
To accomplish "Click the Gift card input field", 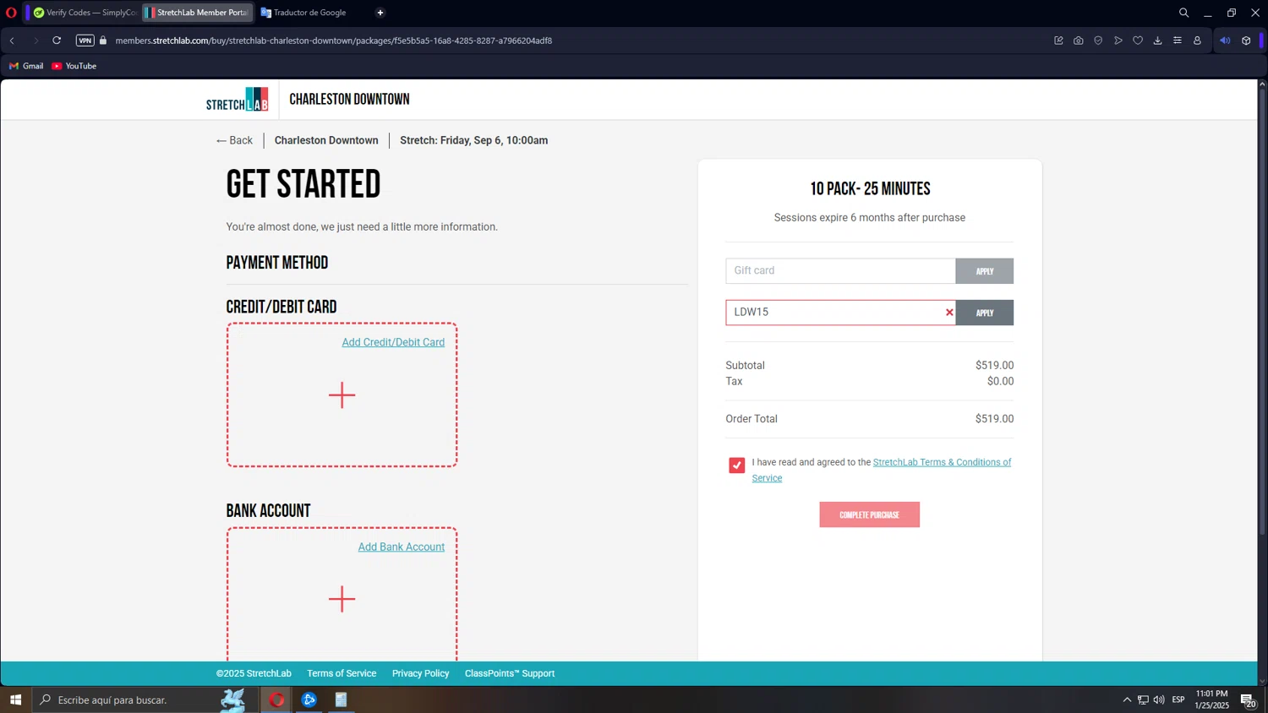I will click(x=840, y=270).
